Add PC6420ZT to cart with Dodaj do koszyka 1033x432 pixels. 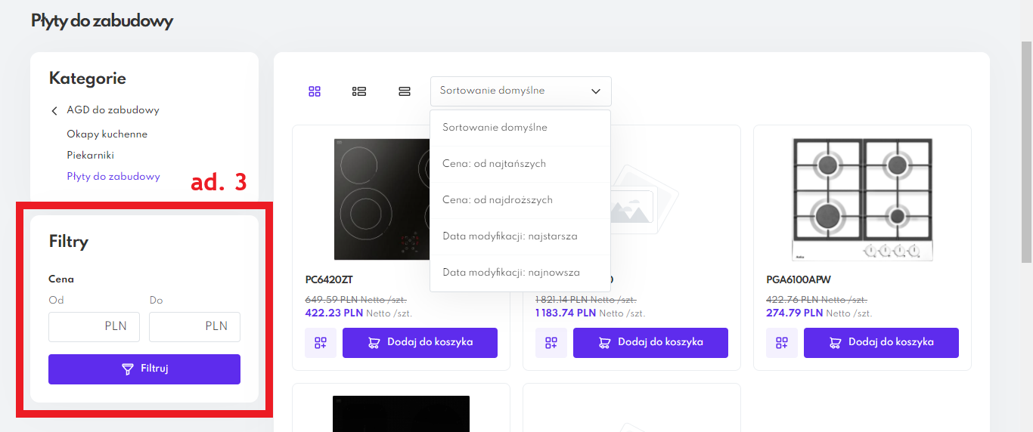pyautogui.click(x=420, y=343)
